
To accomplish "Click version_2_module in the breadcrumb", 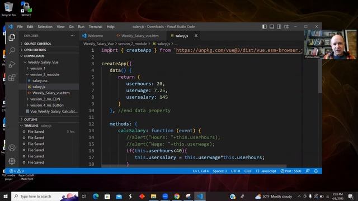I will tap(133, 44).
